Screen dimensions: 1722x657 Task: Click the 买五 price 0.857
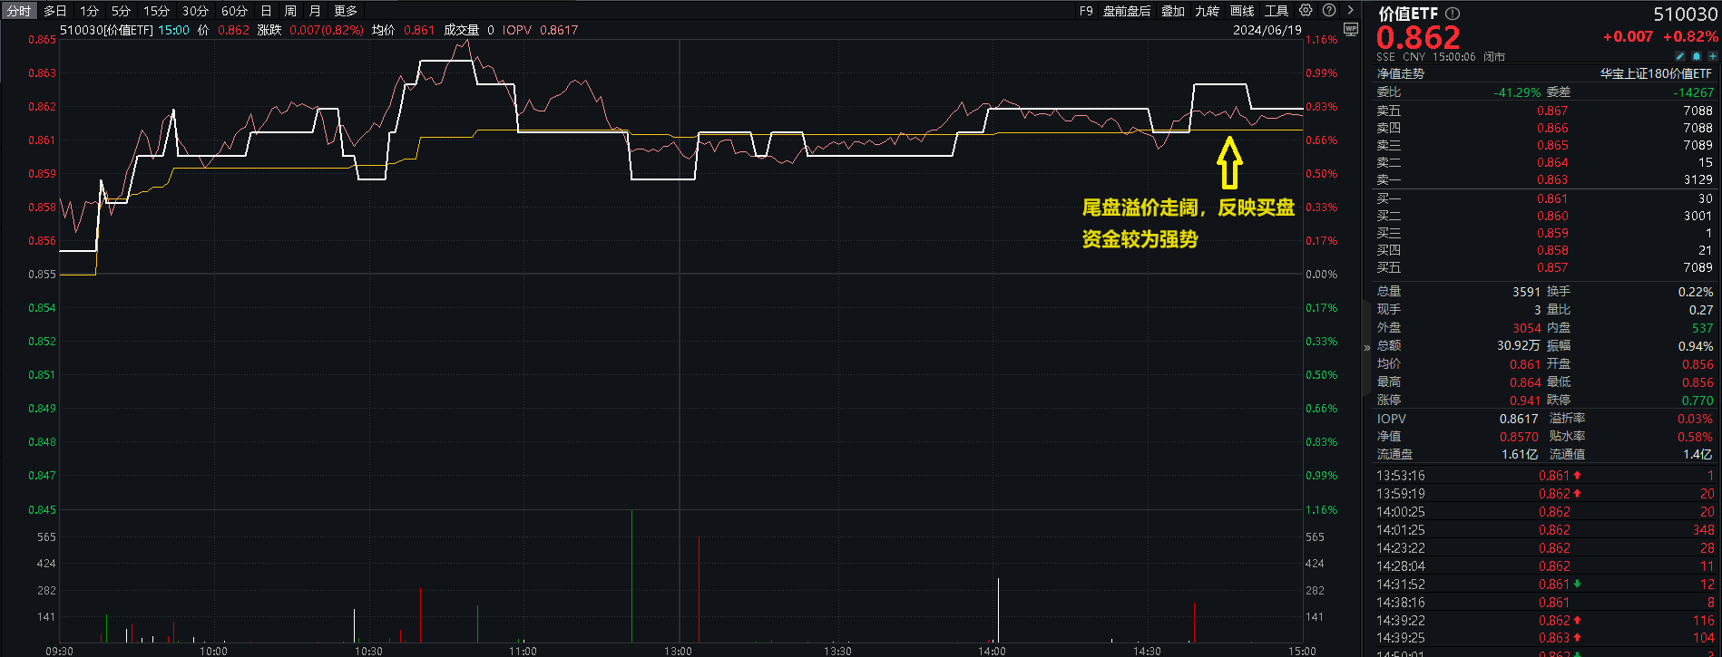coord(1552,267)
